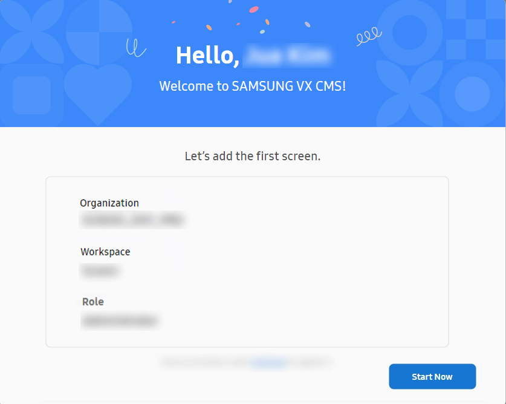Click the yellow spiral squiggle decoration
Image resolution: width=506 pixels, height=404 pixels.
point(369,36)
